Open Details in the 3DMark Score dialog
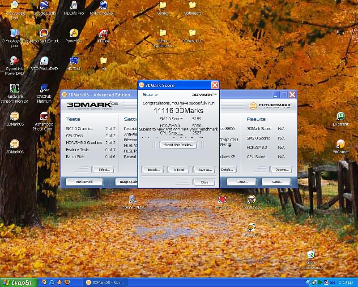 (153, 170)
